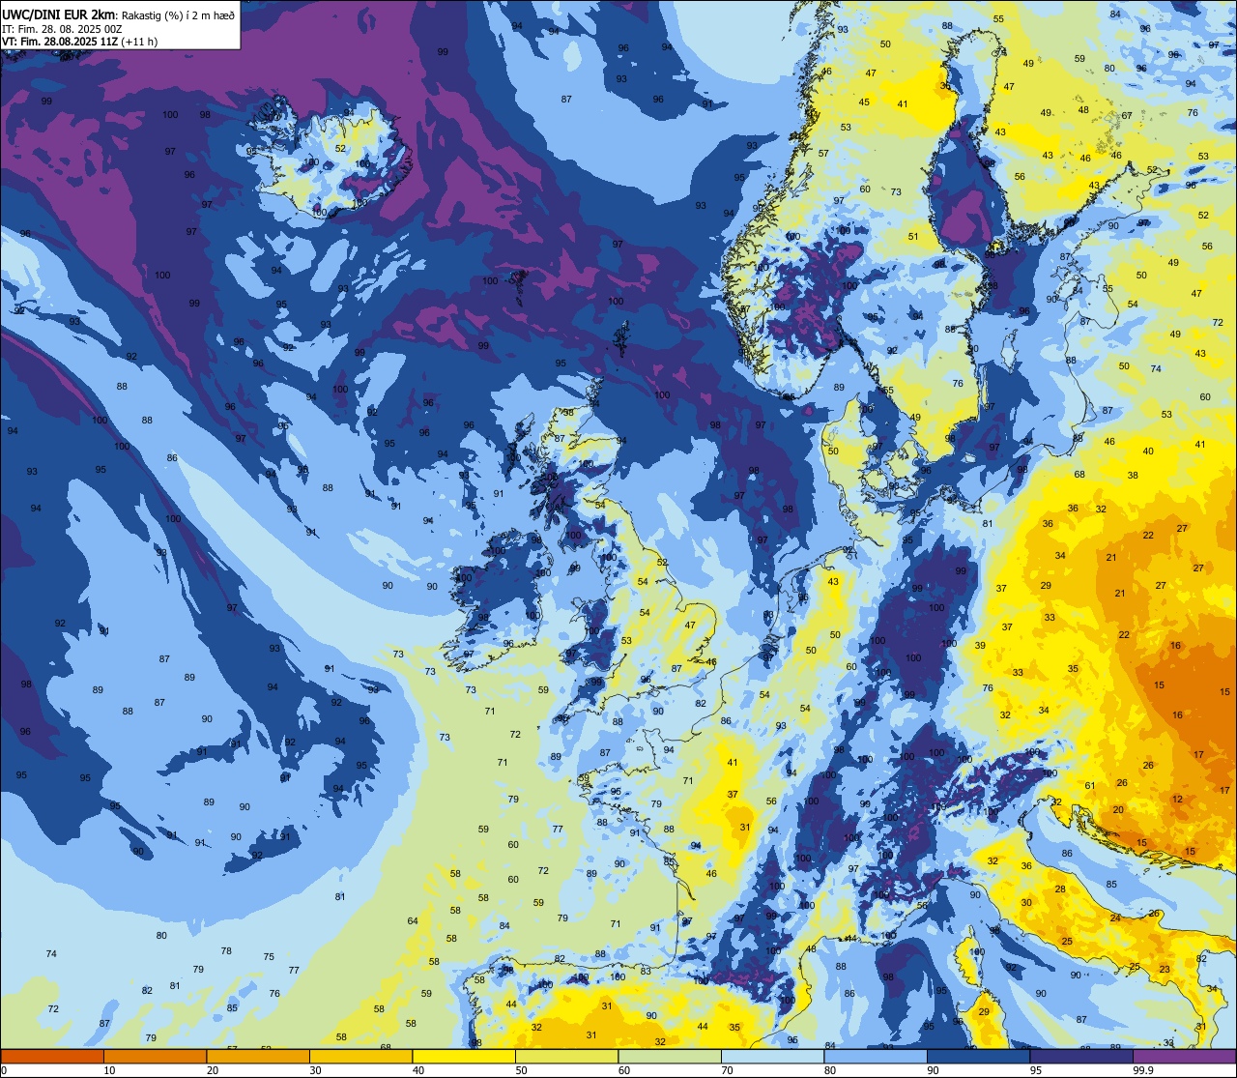Click the '99.9' legend scale label
The height and width of the screenshot is (1078, 1237).
pos(1144,1070)
